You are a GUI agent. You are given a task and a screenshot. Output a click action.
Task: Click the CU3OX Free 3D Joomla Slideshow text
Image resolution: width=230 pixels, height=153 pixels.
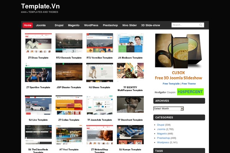point(179,75)
